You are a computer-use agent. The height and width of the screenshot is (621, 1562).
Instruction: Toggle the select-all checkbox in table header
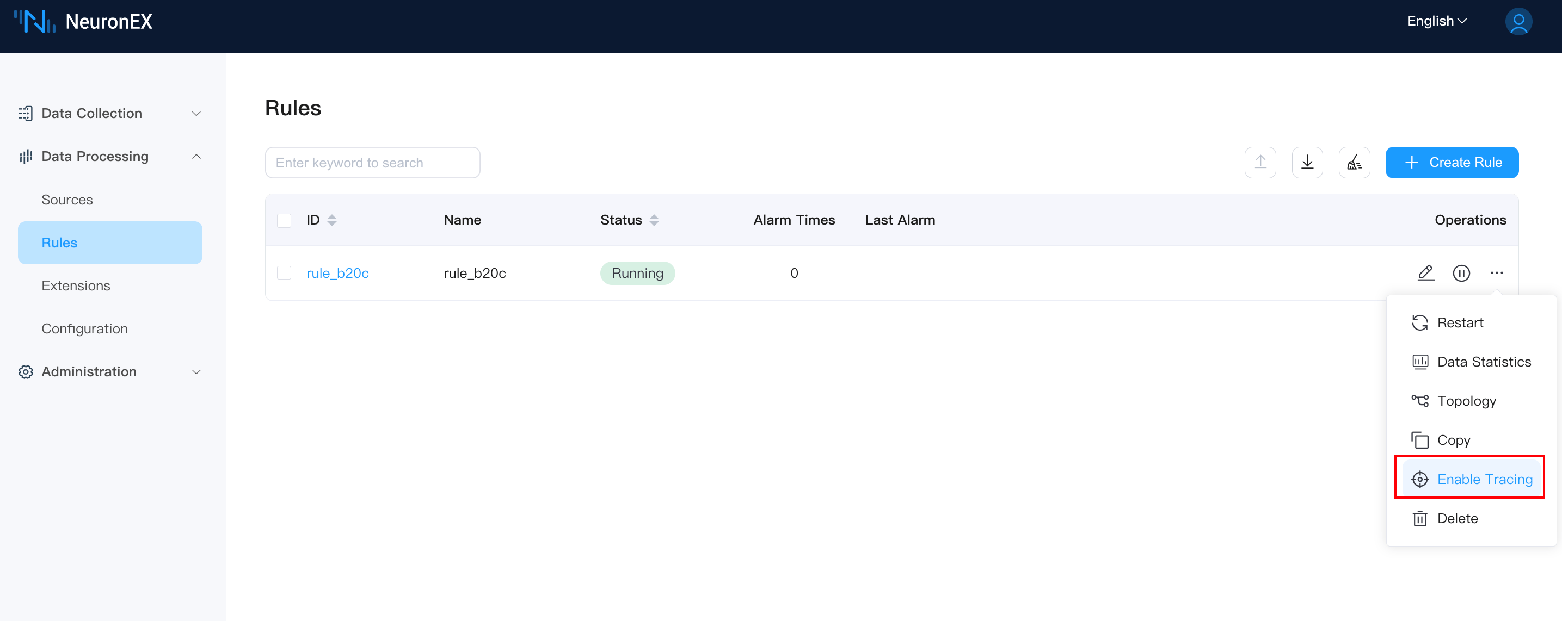(284, 220)
